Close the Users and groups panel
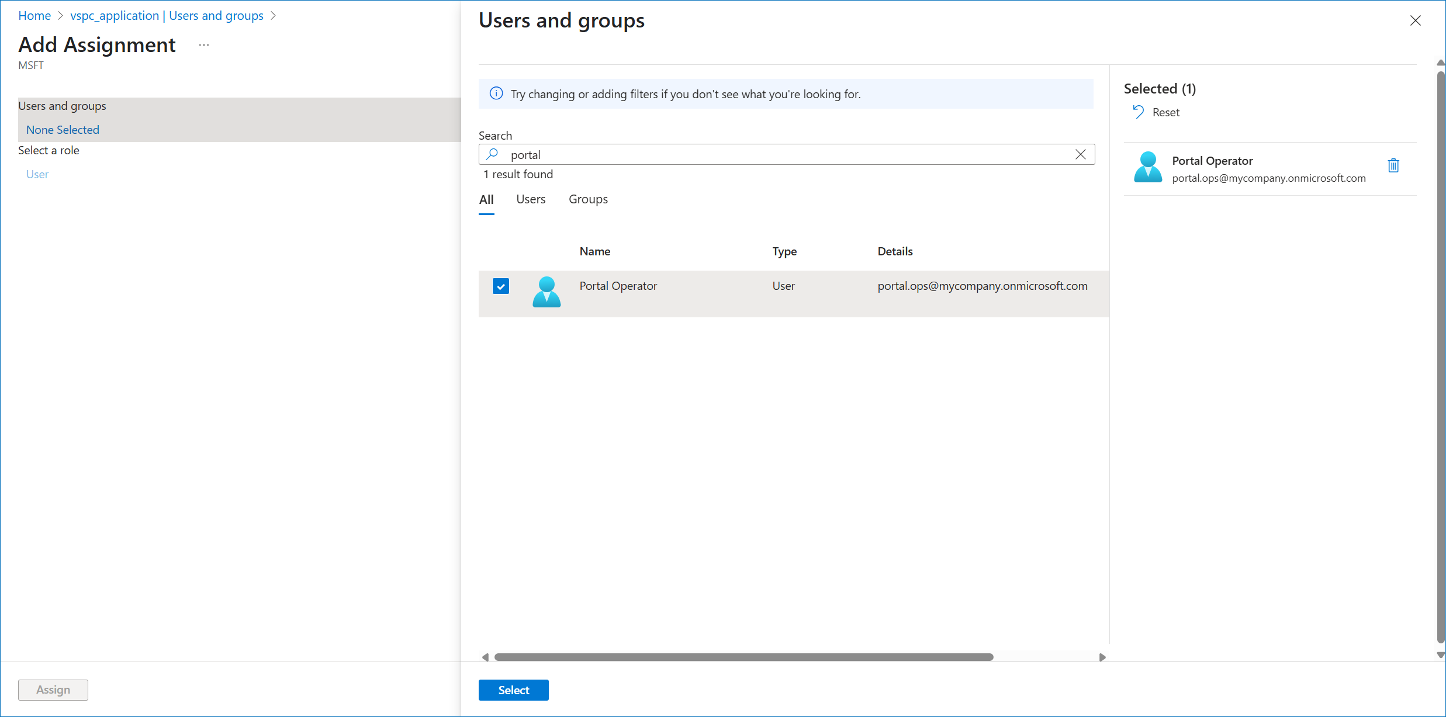The height and width of the screenshot is (717, 1446). 1415,21
